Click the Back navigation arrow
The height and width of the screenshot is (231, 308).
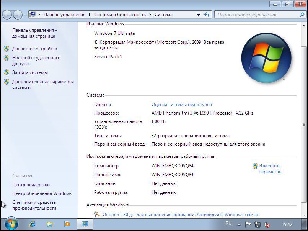[7, 15]
